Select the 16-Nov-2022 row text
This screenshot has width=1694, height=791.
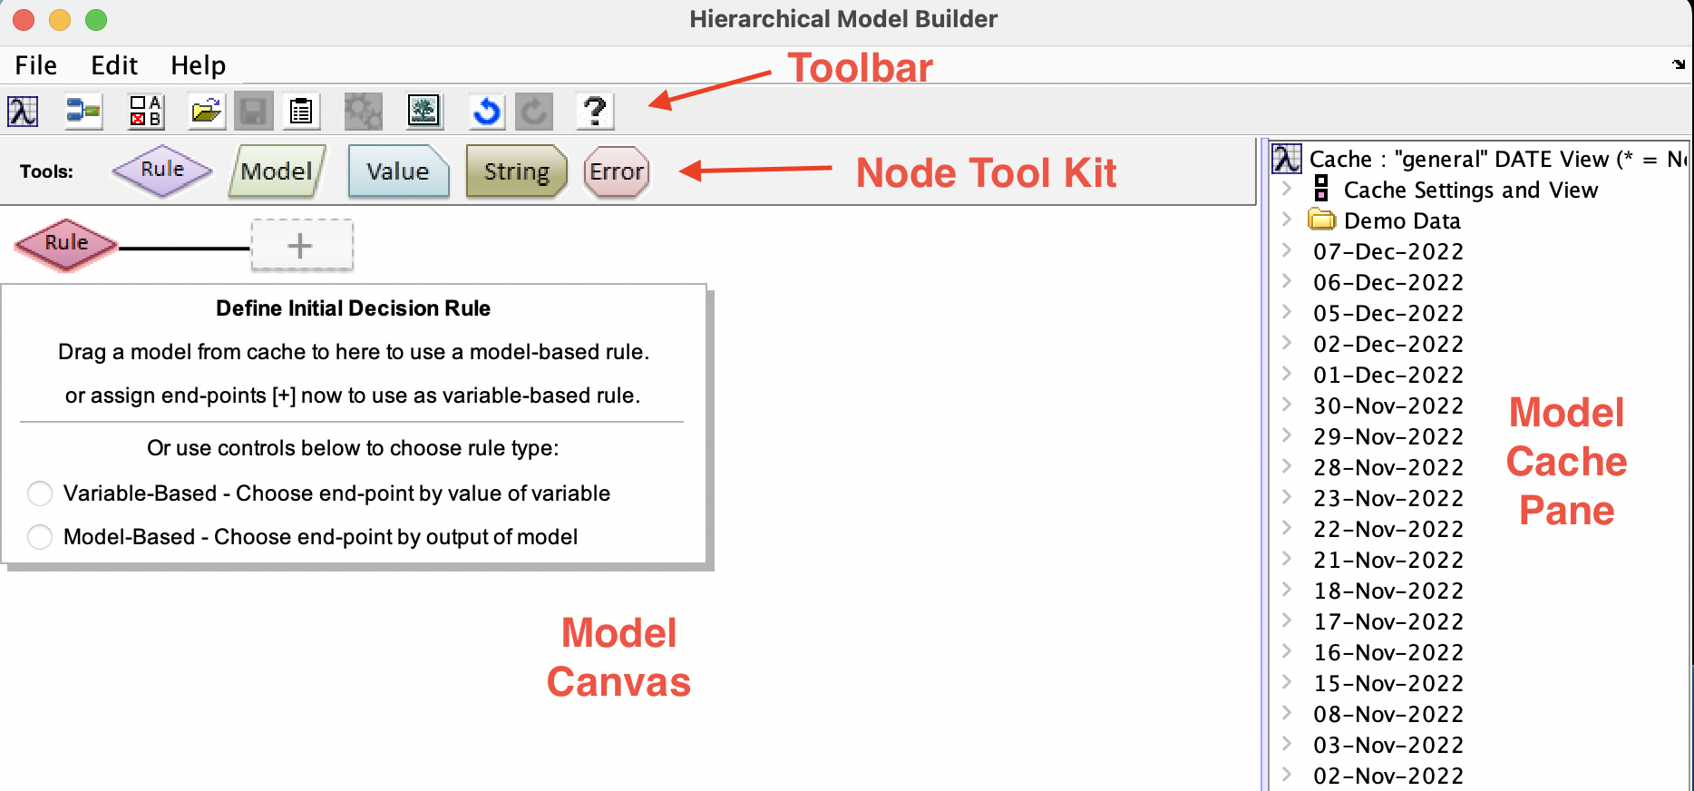[x=1388, y=652]
